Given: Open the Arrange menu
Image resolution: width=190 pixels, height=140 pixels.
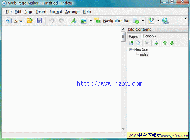Looking at the screenshot, I should pos(73,12).
